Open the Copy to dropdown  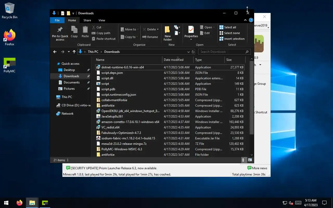pos(130,37)
